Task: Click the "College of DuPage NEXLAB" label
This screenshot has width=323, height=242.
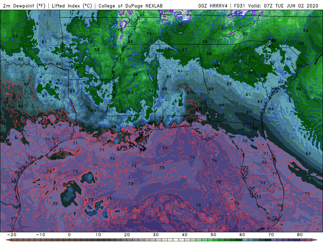Action: pos(130,6)
